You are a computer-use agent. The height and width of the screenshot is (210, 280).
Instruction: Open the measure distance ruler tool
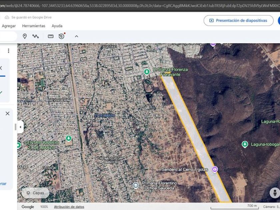(51, 36)
